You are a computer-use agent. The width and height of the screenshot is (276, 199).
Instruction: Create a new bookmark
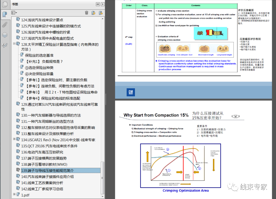[x=94, y=13]
